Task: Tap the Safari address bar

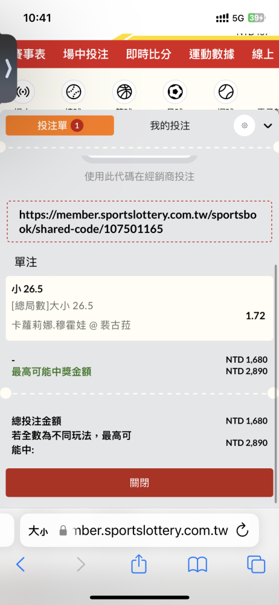Action: [x=139, y=530]
